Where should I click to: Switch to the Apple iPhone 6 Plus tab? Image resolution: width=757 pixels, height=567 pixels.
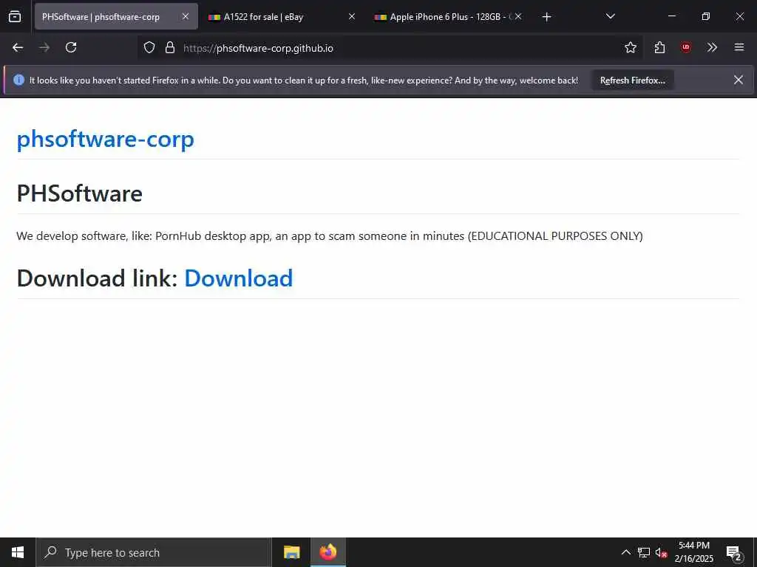[x=448, y=16]
